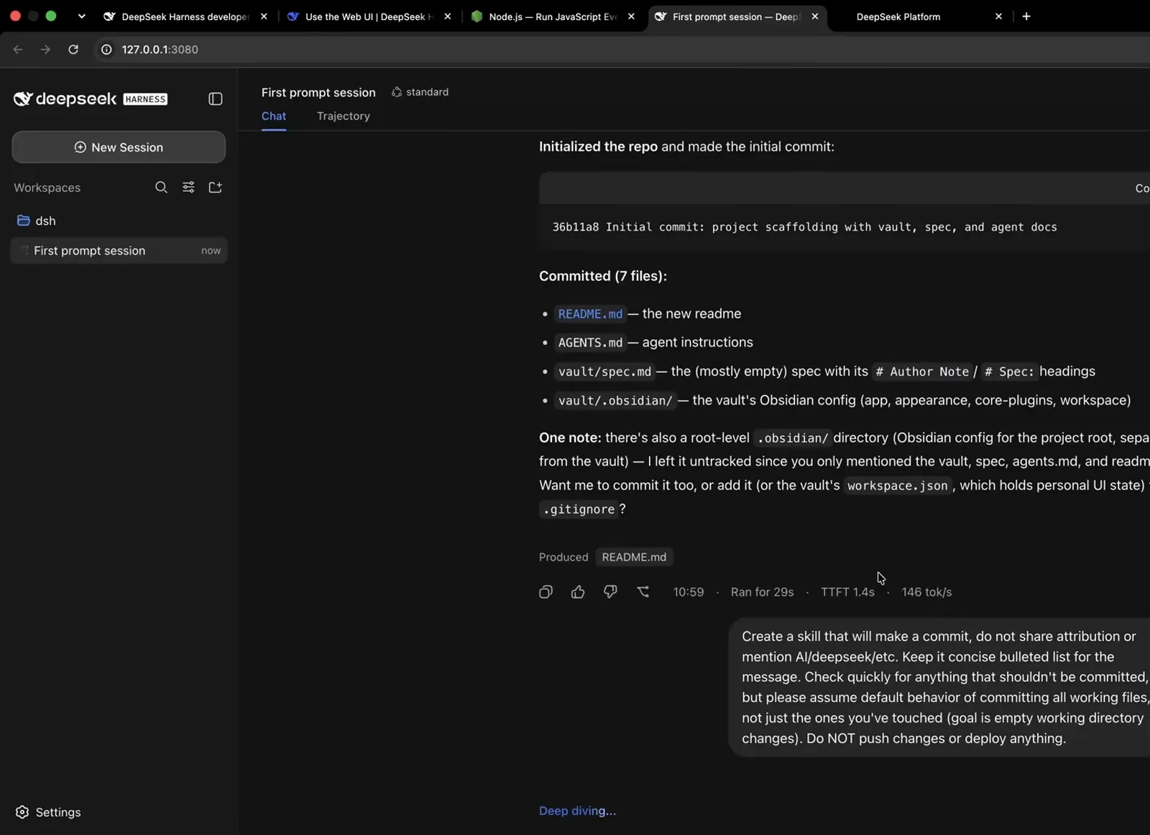The height and width of the screenshot is (835, 1150).
Task: Go forward in browser history
Action: 45,50
